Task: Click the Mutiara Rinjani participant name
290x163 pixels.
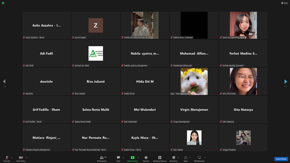Action: [x=46, y=138]
